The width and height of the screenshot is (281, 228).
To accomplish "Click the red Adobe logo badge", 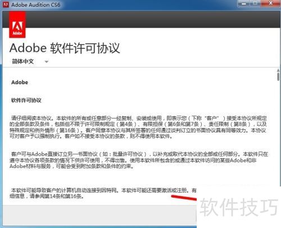I will (17, 25).
